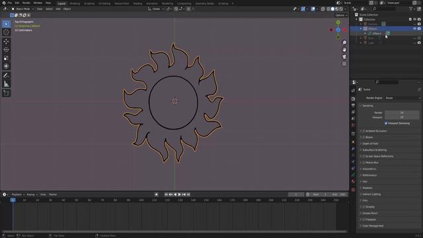Enable the Simplify checkbox

364,207
